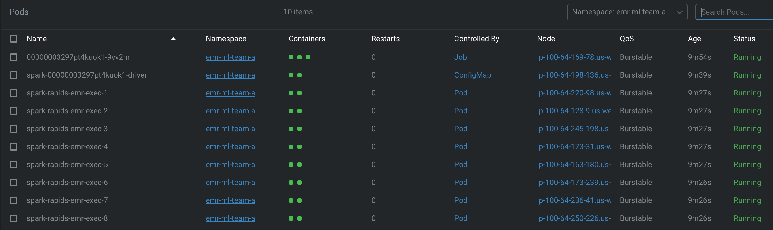Sort by Restarts column header
Image resolution: width=773 pixels, height=230 pixels.
(386, 39)
